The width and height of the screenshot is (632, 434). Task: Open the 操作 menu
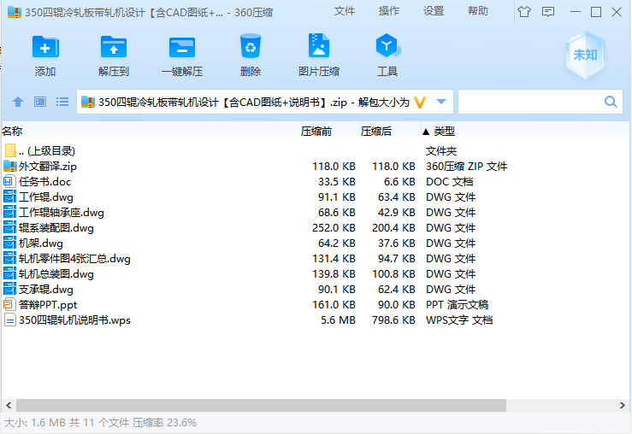[389, 11]
